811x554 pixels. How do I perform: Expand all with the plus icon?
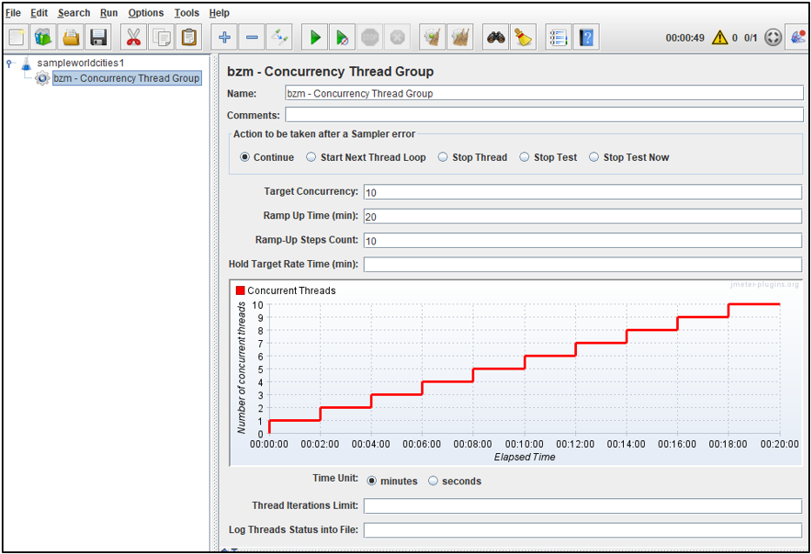click(x=225, y=37)
